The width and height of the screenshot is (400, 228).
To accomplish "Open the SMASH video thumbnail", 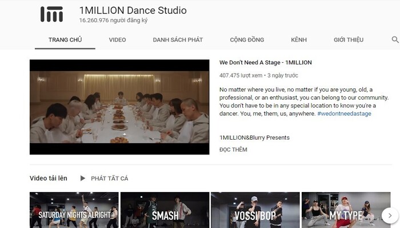I will point(165,210).
